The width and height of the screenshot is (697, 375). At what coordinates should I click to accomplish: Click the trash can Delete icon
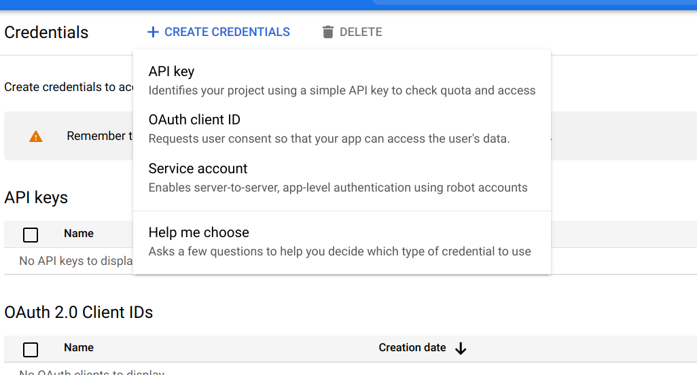[x=328, y=32]
